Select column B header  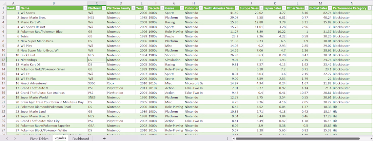click(x=54, y=3)
